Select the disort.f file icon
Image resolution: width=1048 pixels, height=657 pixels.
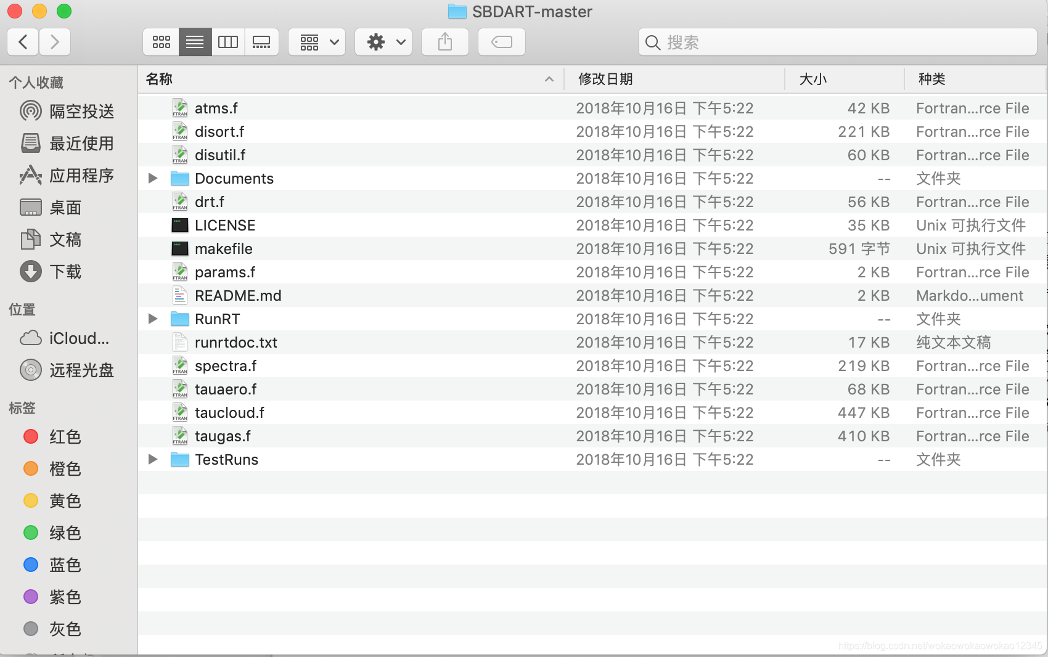point(180,131)
